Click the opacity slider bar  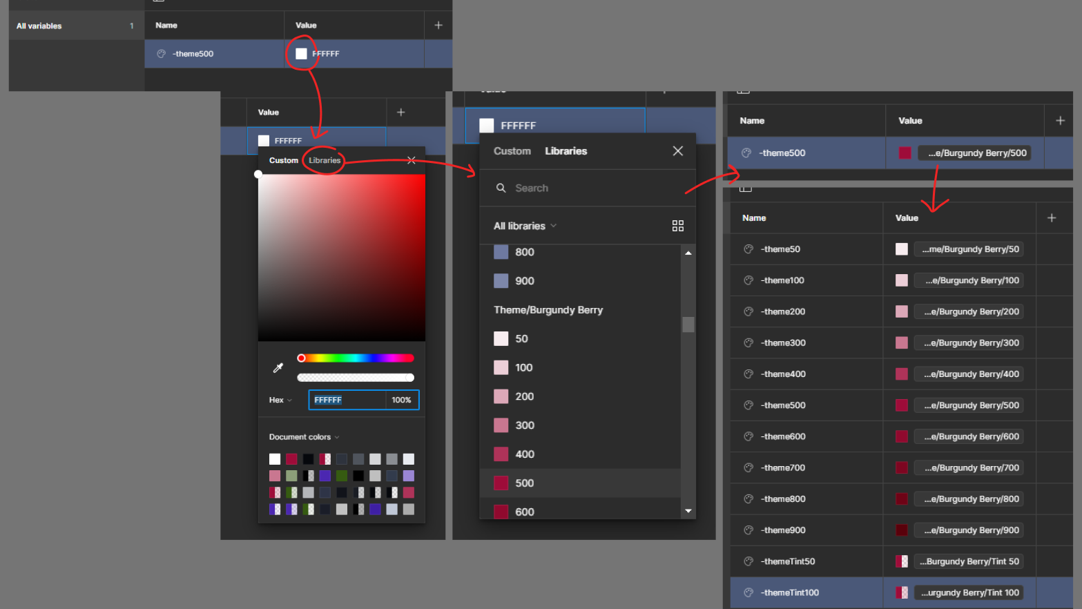point(356,378)
